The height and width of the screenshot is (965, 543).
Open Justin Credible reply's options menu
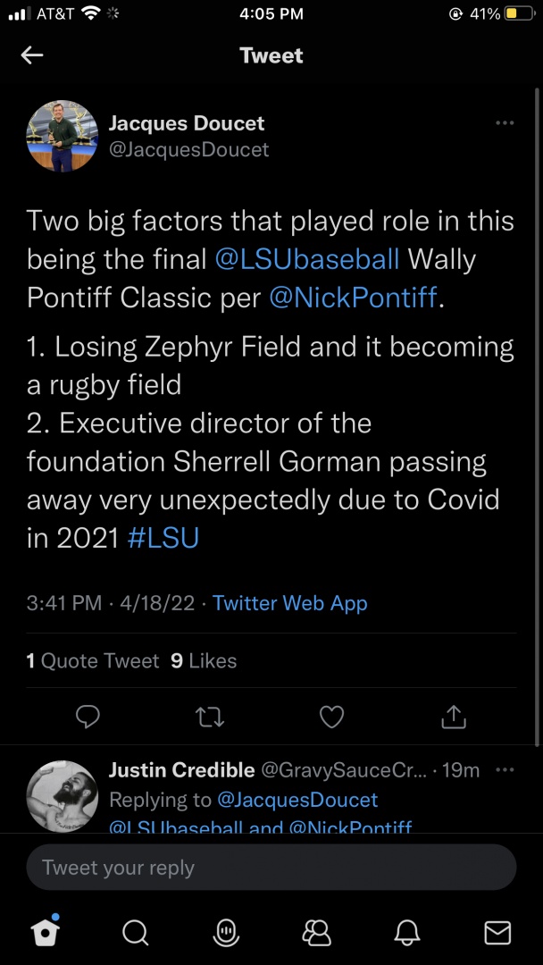505,770
